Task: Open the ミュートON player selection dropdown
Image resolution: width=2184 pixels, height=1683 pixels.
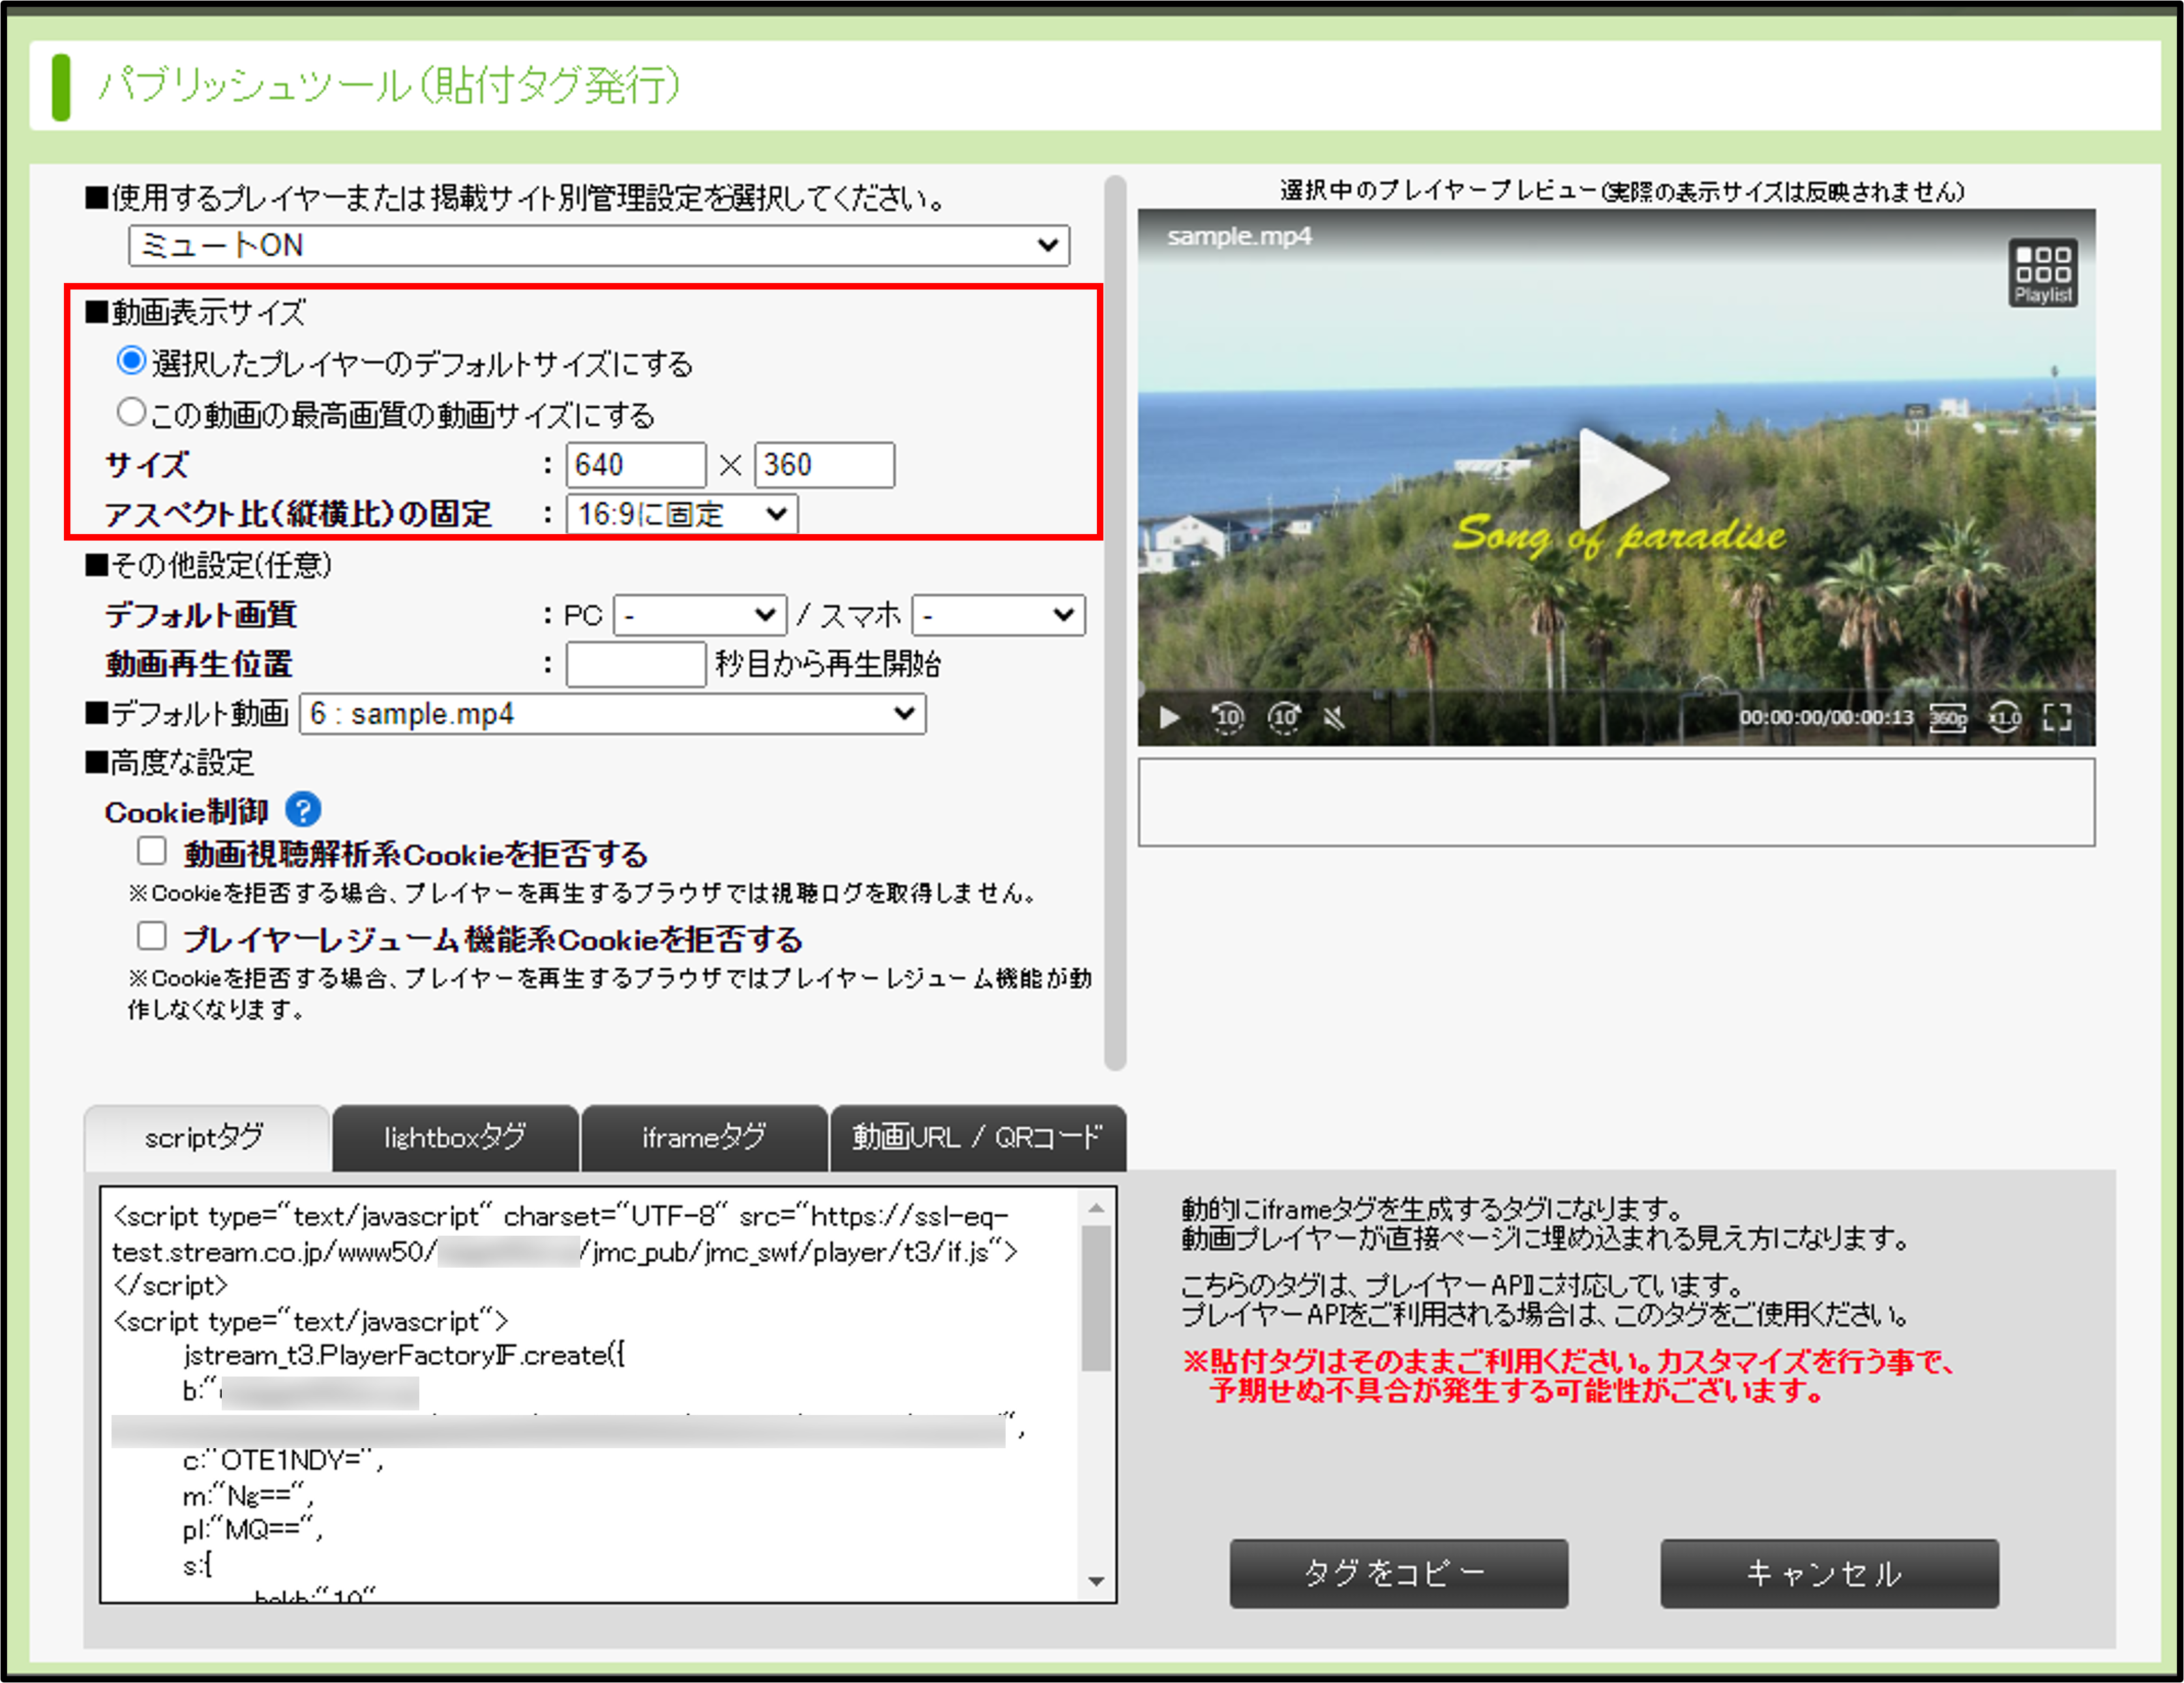Action: pyautogui.click(x=599, y=246)
